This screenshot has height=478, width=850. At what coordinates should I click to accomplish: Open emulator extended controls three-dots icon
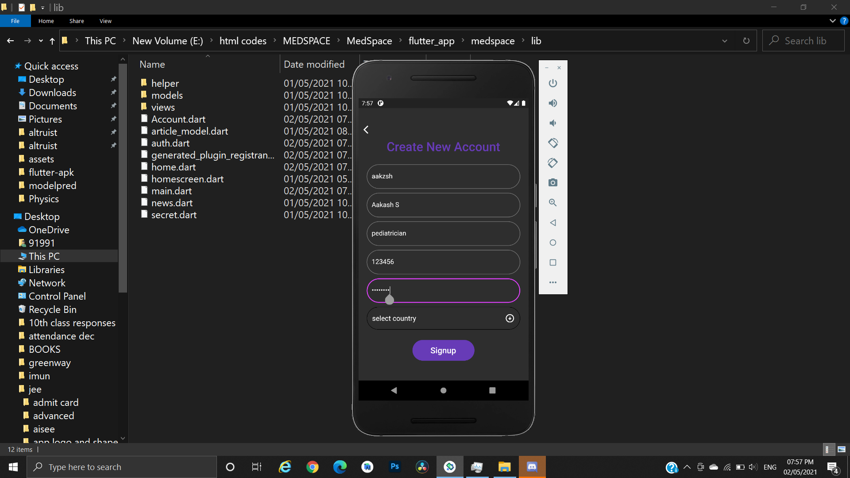[x=552, y=282]
